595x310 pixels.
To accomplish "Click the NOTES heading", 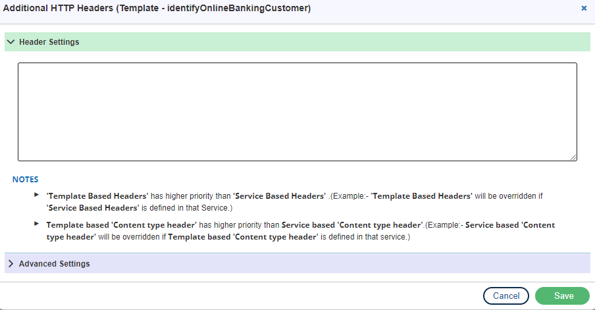I will click(26, 180).
